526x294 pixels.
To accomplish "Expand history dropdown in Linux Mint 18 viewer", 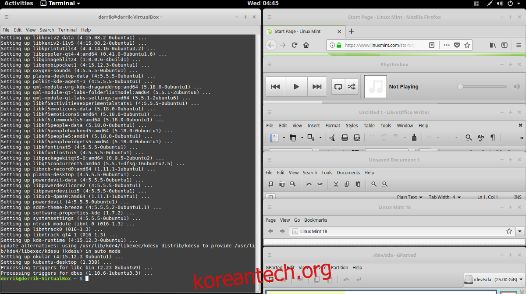I will tap(520, 231).
